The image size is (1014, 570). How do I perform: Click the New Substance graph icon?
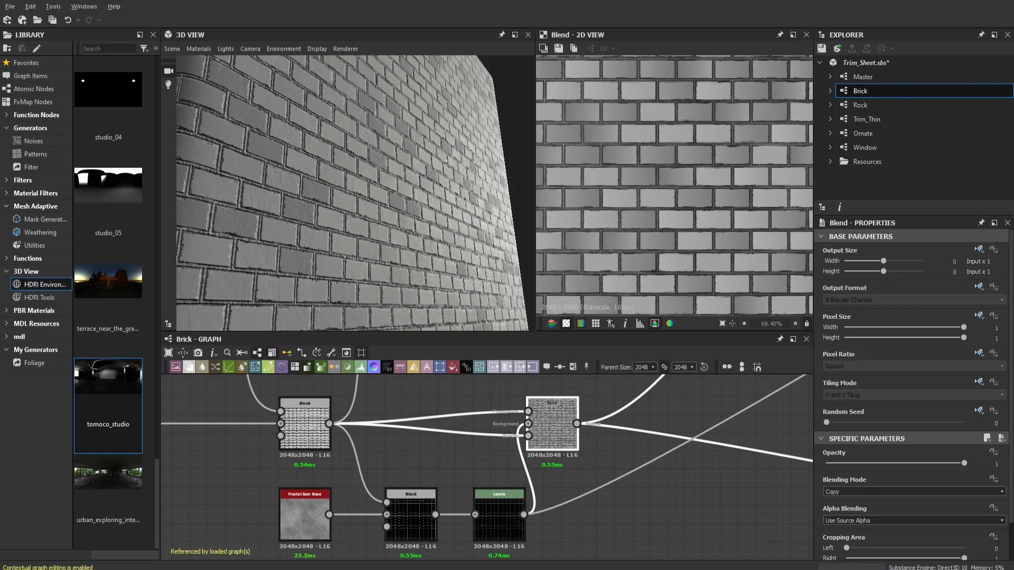click(x=7, y=20)
